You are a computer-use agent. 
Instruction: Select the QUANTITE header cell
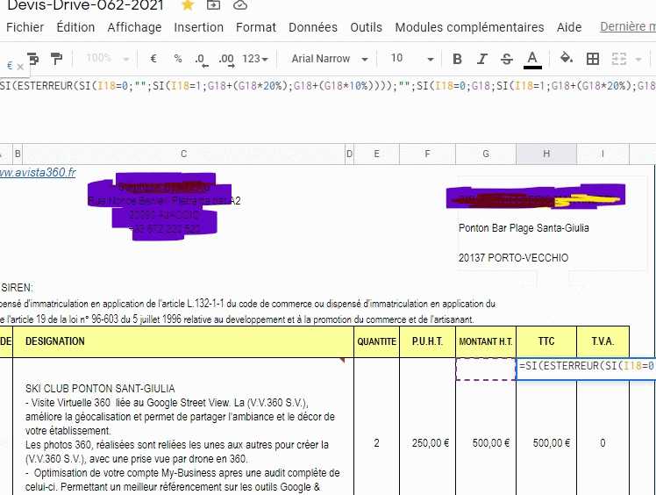[376, 341]
